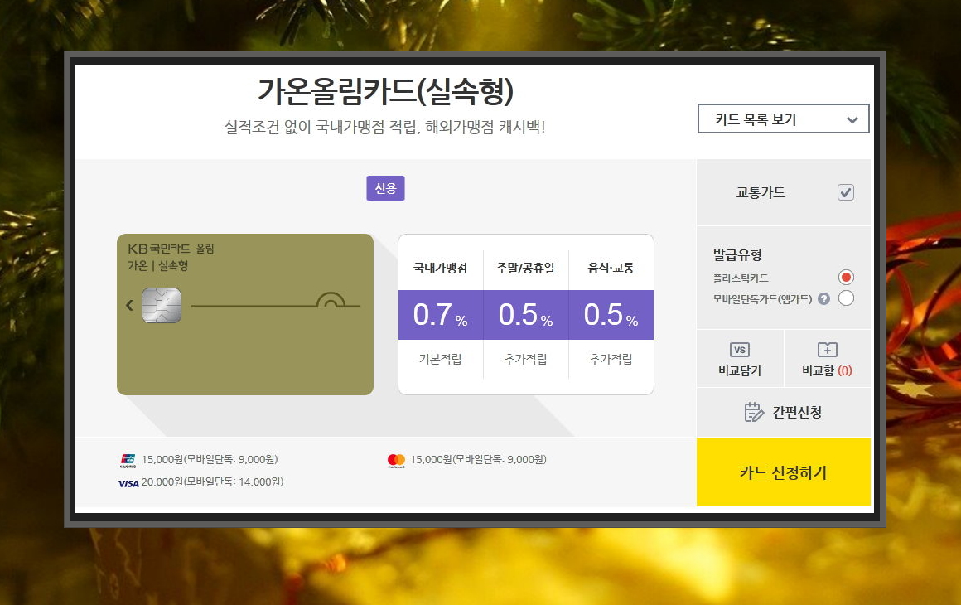Click the 음식·교통 0.5% rate cell
Screen dimensions: 961x605
611,314
